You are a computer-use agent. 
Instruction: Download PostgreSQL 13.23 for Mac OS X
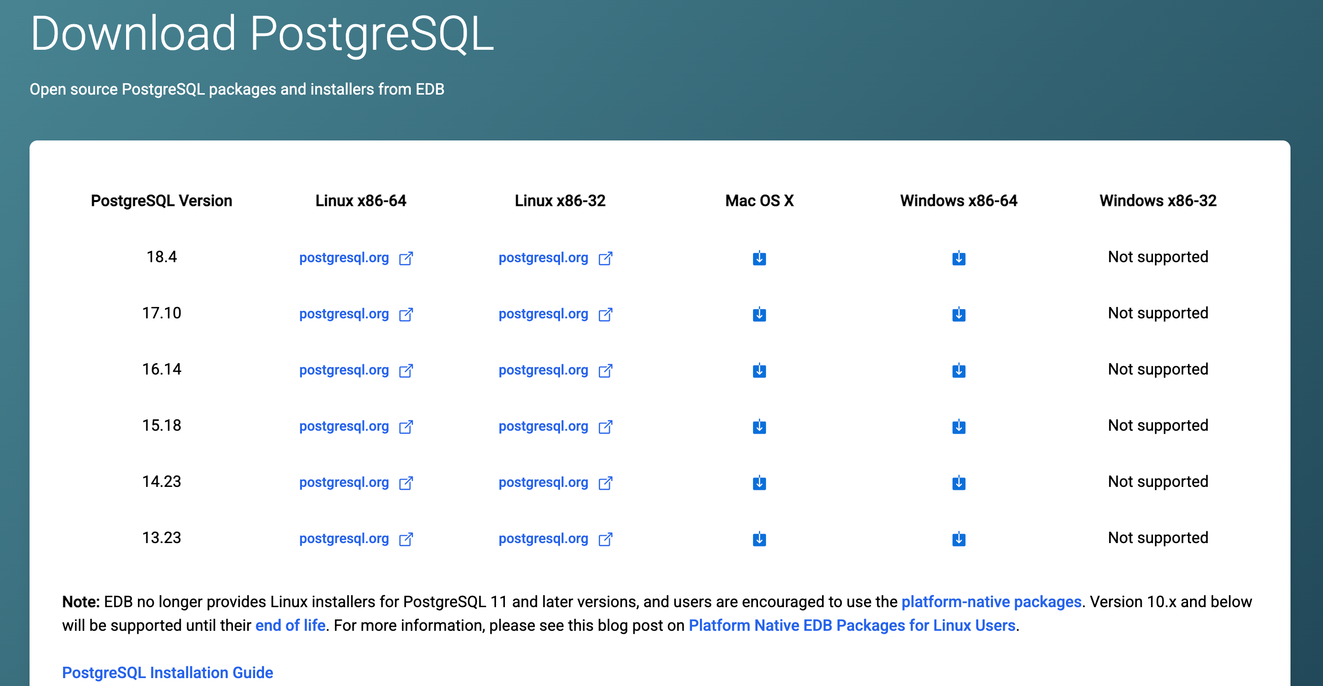759,539
